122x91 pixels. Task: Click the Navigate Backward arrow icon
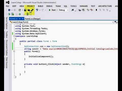(x=9, y=10)
